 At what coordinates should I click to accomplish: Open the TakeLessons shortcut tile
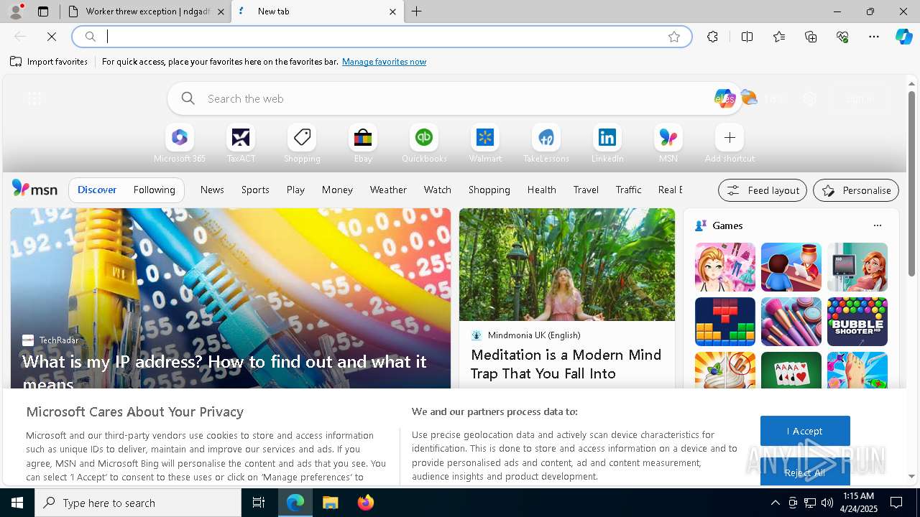coord(546,144)
